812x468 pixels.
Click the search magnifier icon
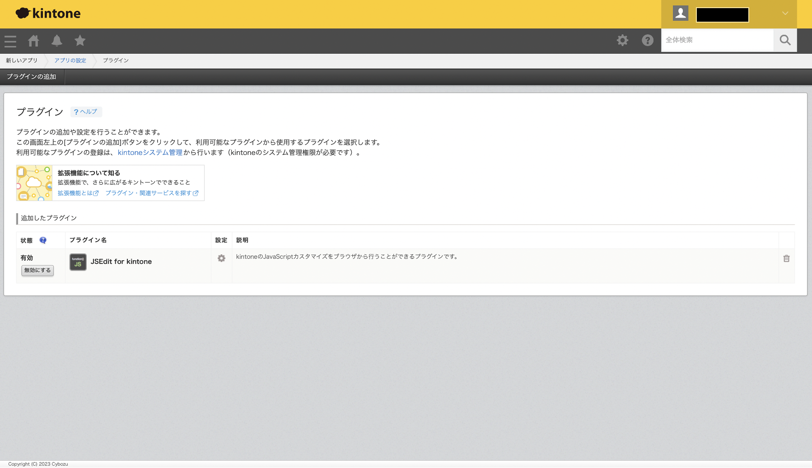pos(785,40)
